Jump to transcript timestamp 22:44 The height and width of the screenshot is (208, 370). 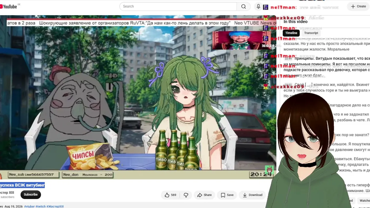pyautogui.click(x=288, y=59)
